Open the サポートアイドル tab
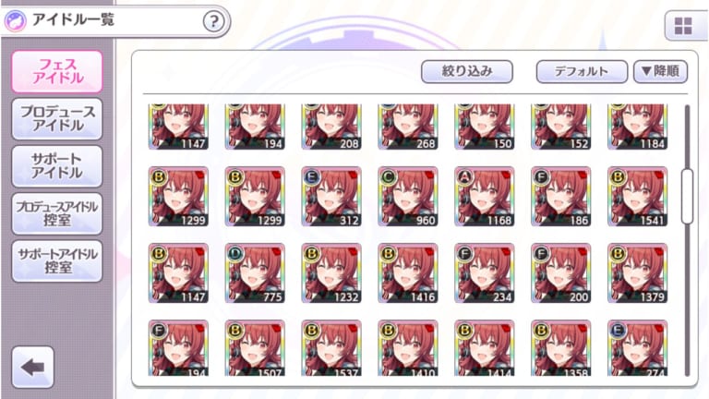The height and width of the screenshot is (399, 709). point(57,166)
